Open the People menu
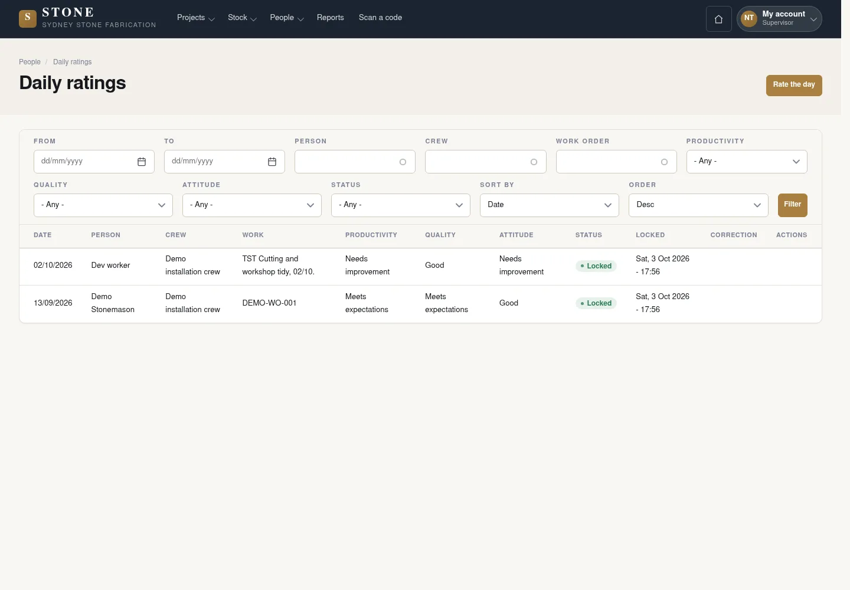Screen dimensions: 850x590 click(287, 18)
